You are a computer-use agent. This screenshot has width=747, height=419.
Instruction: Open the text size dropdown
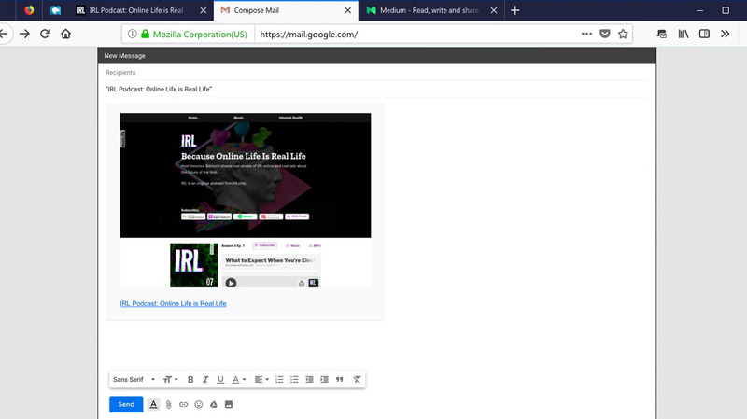point(170,379)
